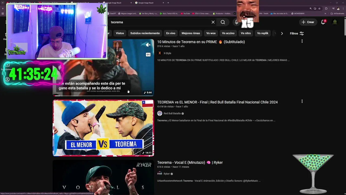The width and height of the screenshot is (346, 195).
Task: Open the Crear upload menu
Action: [x=308, y=22]
